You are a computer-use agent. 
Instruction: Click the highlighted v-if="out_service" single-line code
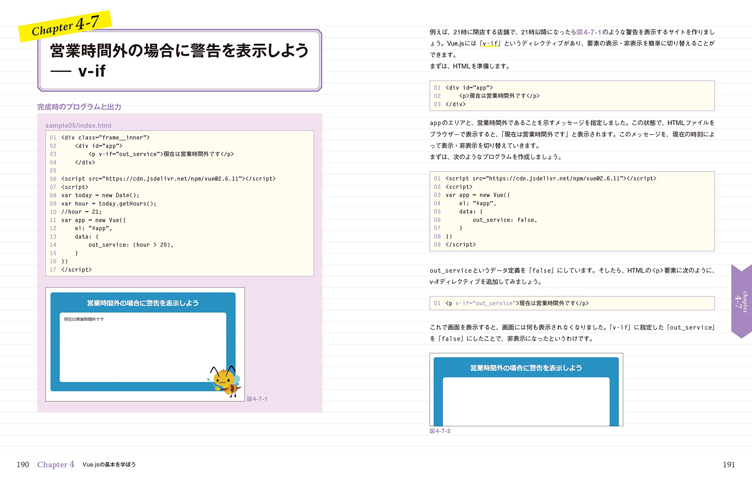572,303
